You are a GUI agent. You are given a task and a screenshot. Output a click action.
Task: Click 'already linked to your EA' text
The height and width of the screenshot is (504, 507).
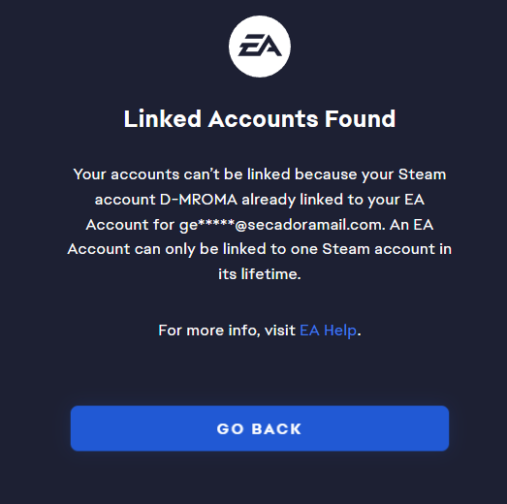tap(333, 200)
